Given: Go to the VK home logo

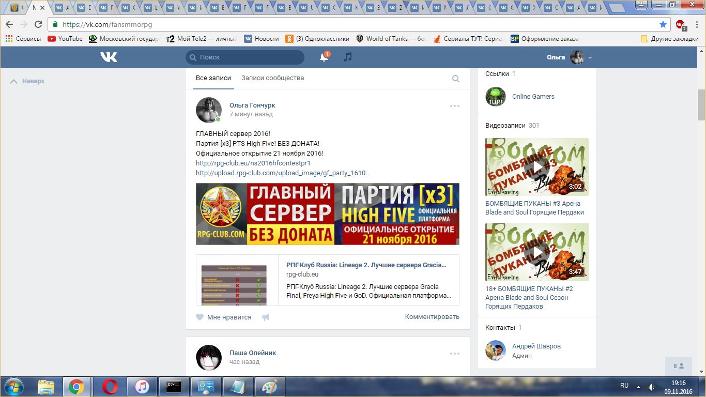Looking at the screenshot, I should pos(109,57).
